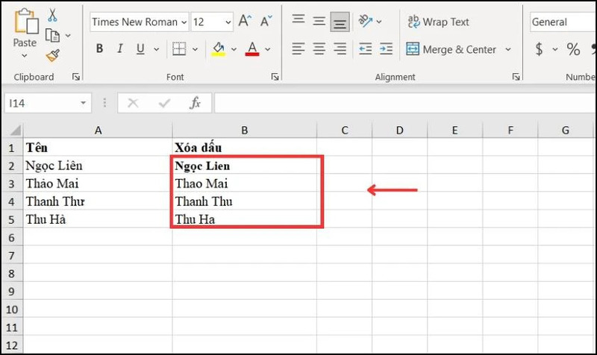Viewport: 597px width, 355px height.
Task: Click the Insert Function fx icon
Action: [195, 103]
